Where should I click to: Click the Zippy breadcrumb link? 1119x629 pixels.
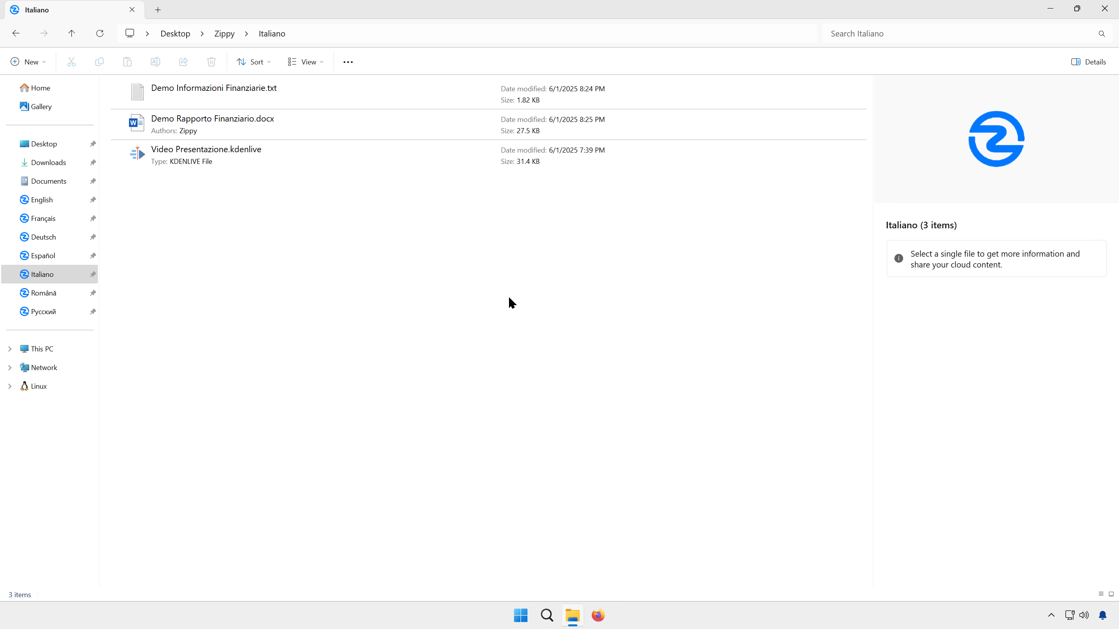point(224,33)
